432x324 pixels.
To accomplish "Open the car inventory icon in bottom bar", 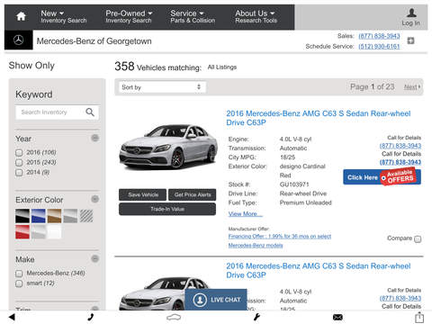I will (x=174, y=317).
